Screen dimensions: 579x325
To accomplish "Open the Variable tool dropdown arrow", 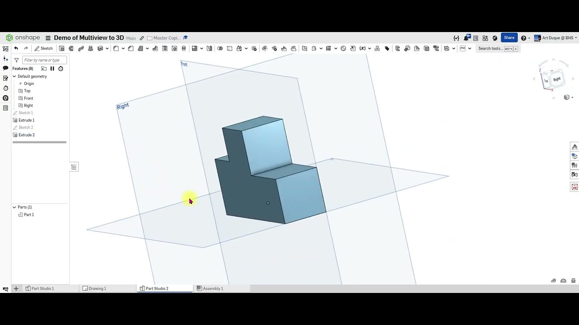I will pyautogui.click(x=370, y=48).
